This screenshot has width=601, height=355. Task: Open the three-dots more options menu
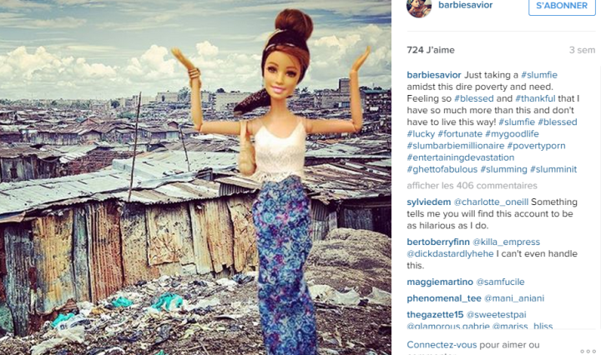click(588, 351)
